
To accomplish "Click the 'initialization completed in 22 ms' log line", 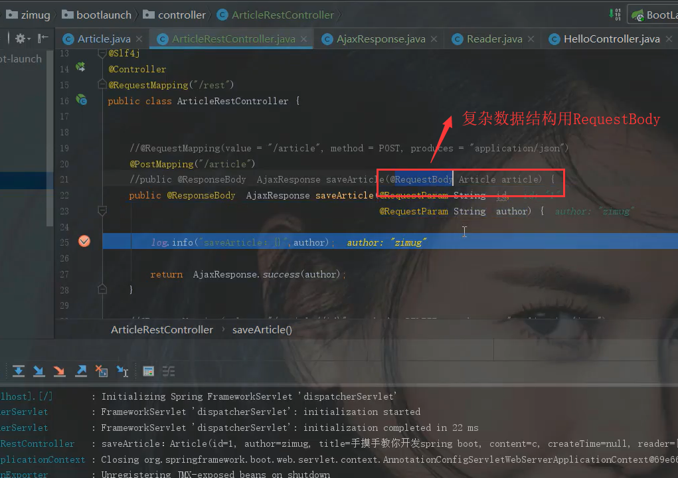I will click(x=239, y=428).
